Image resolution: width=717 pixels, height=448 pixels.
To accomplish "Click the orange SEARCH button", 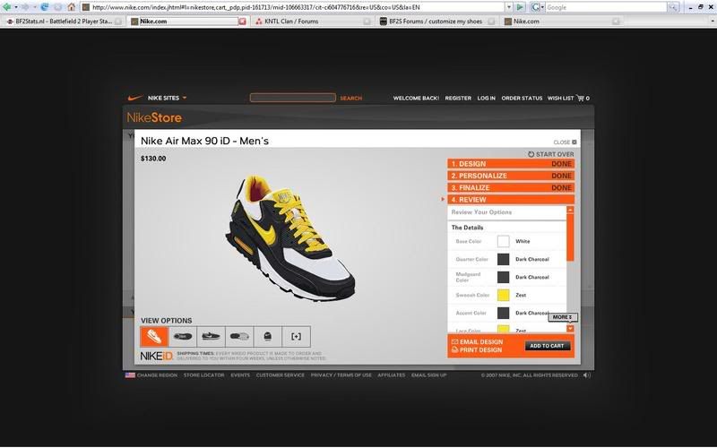I will (x=350, y=99).
